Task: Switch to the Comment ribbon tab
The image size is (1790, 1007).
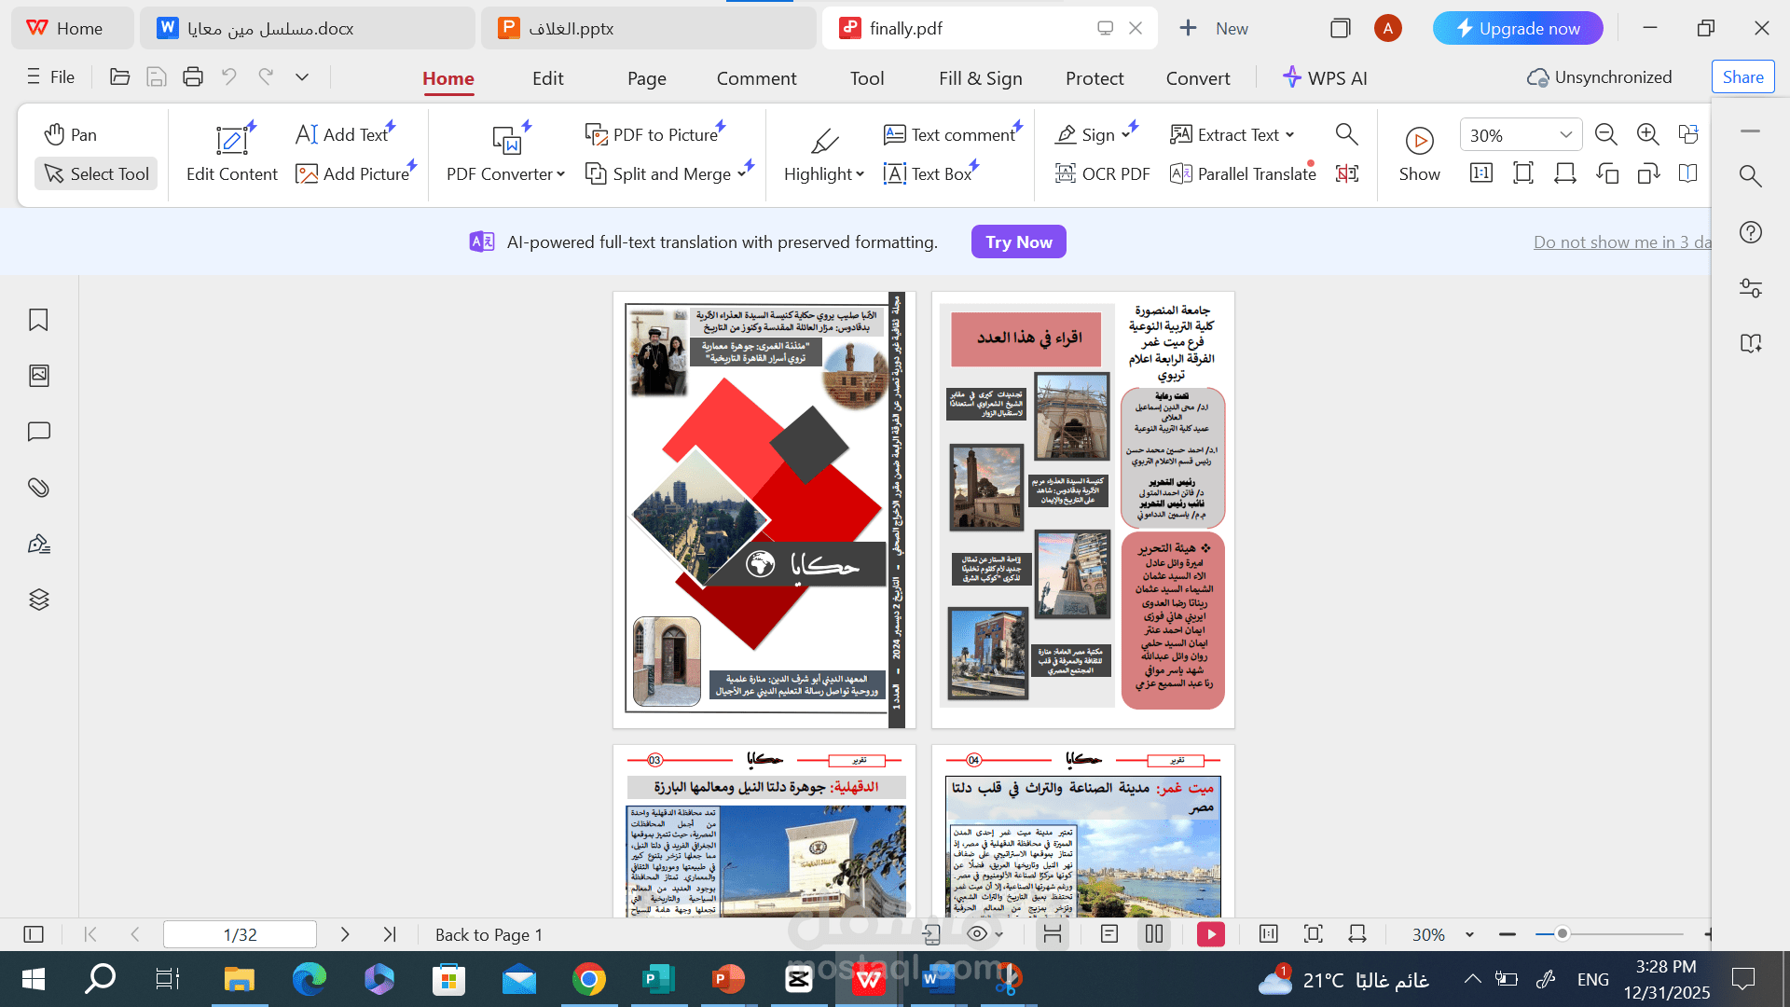Action: point(756,78)
